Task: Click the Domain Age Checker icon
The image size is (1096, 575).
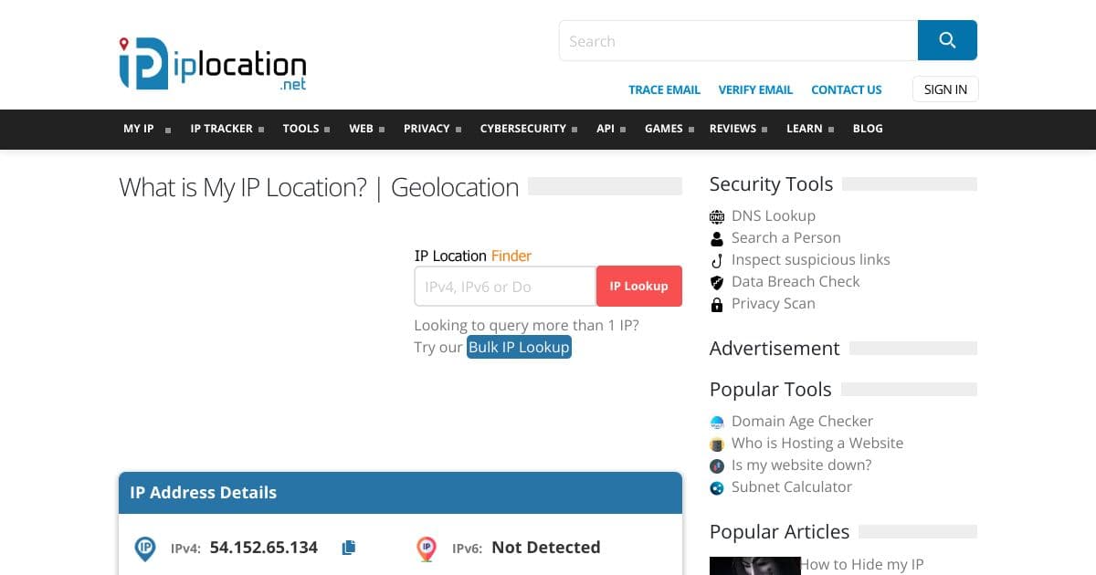Action: click(x=717, y=422)
